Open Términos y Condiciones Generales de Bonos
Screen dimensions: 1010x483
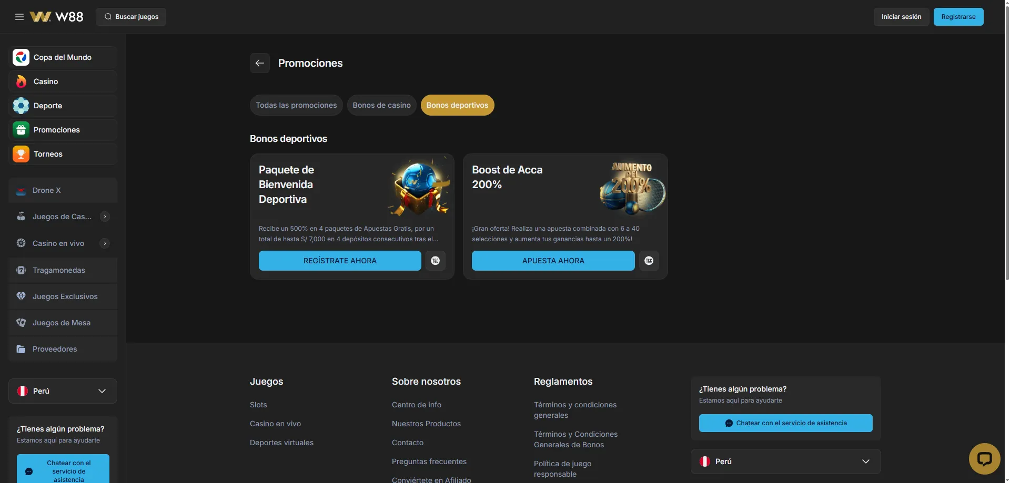575,439
